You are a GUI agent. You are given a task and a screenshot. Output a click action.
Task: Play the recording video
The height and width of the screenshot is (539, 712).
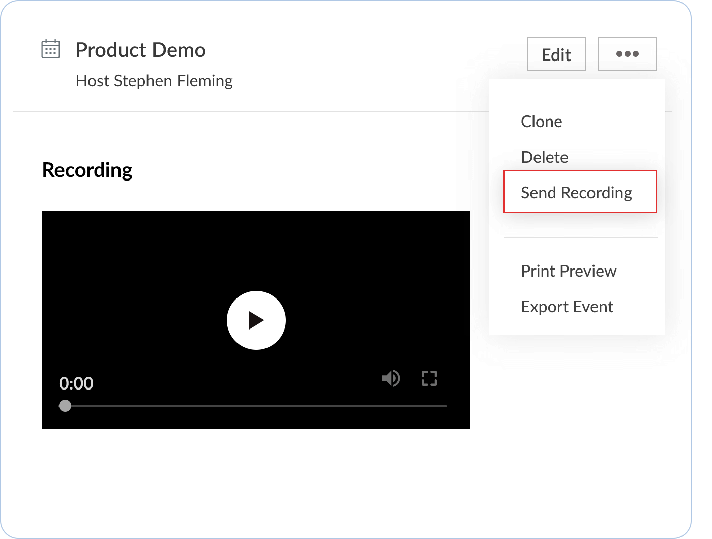pos(256,320)
